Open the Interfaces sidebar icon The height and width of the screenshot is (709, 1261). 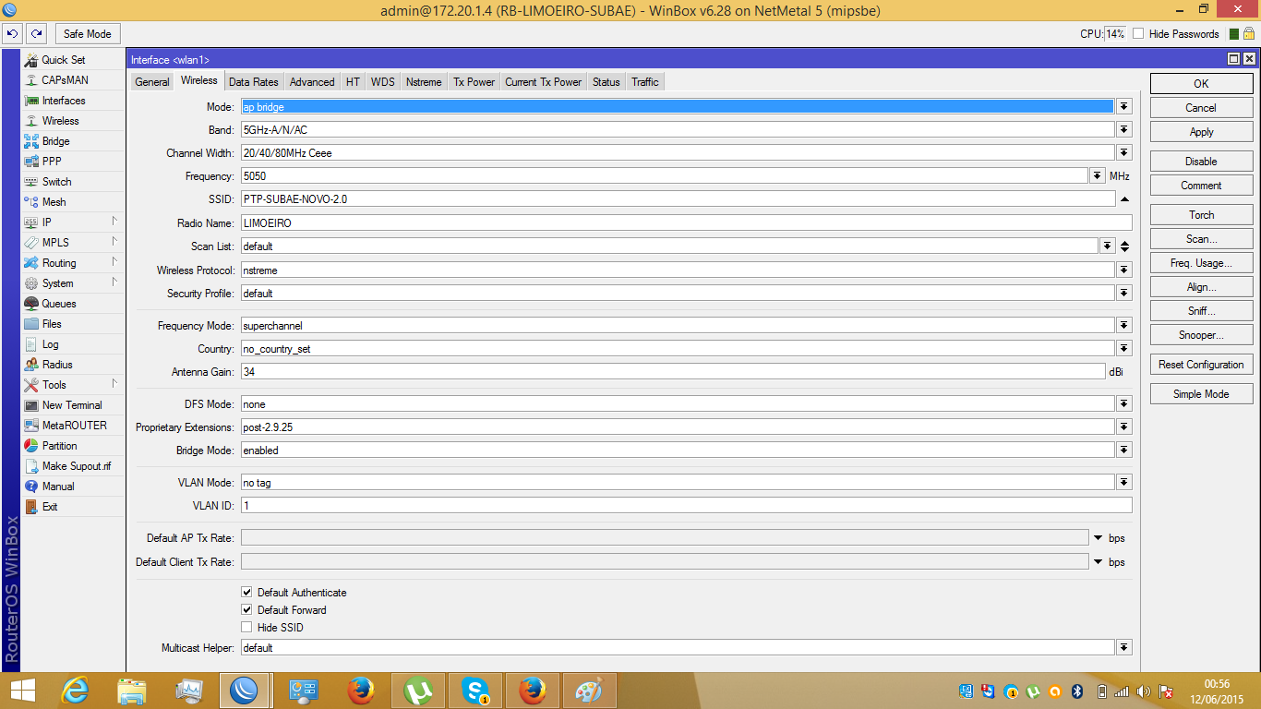click(31, 101)
